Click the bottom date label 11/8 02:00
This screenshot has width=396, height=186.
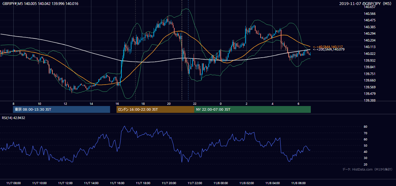tap(247, 183)
